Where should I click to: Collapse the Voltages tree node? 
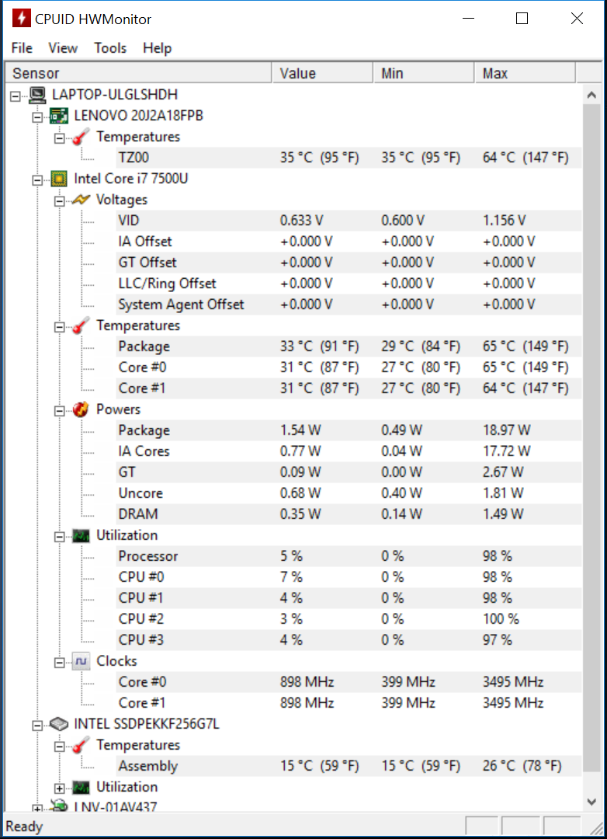coord(59,201)
